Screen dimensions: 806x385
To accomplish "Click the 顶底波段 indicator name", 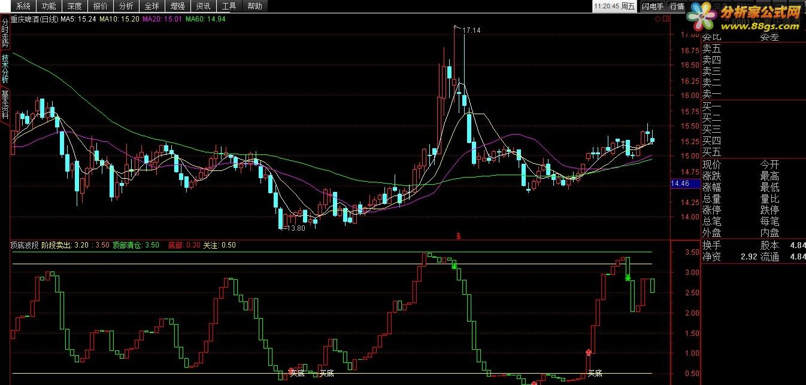I will click(x=25, y=245).
